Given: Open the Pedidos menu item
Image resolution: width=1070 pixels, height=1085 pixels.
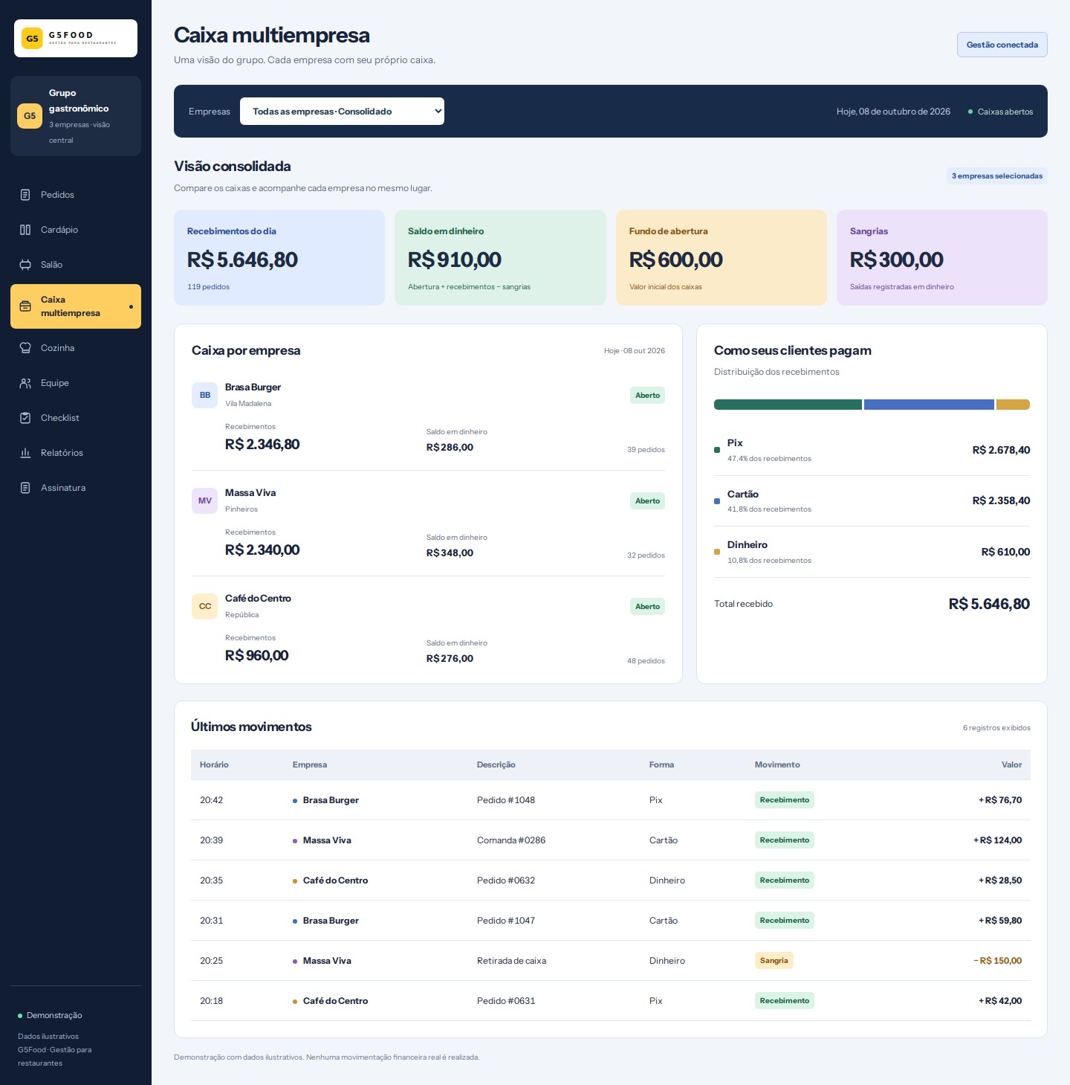Looking at the screenshot, I should click(x=76, y=195).
